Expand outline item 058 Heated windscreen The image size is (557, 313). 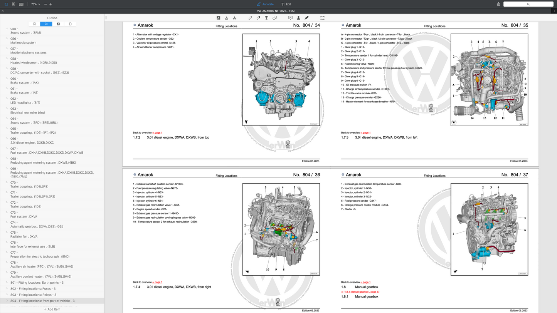point(7,59)
